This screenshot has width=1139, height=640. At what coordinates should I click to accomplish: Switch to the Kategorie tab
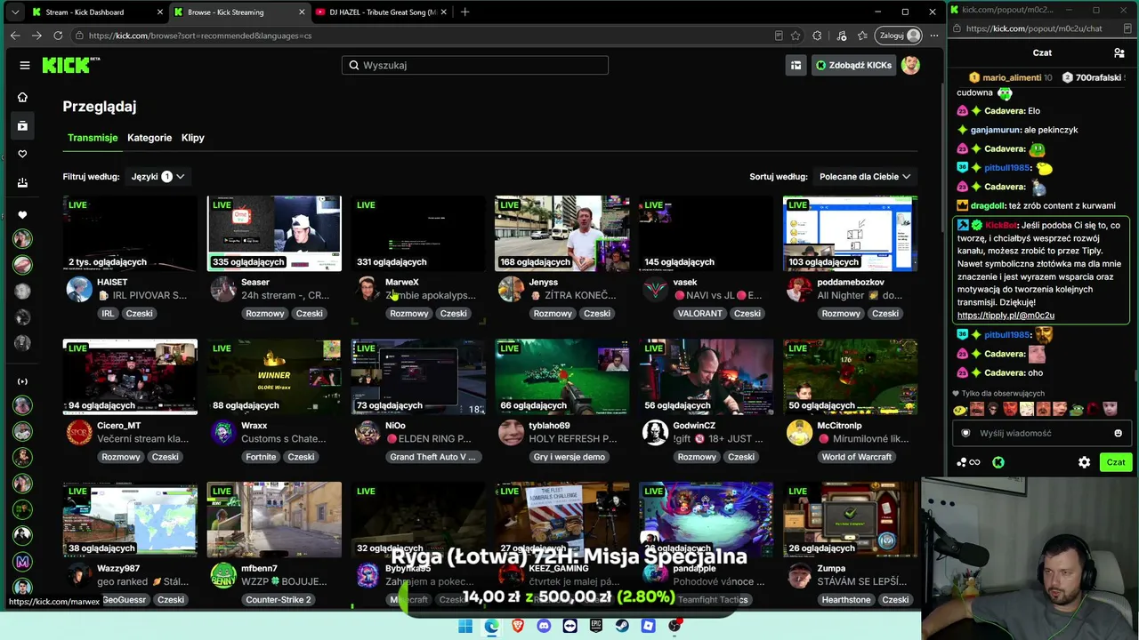point(149,138)
